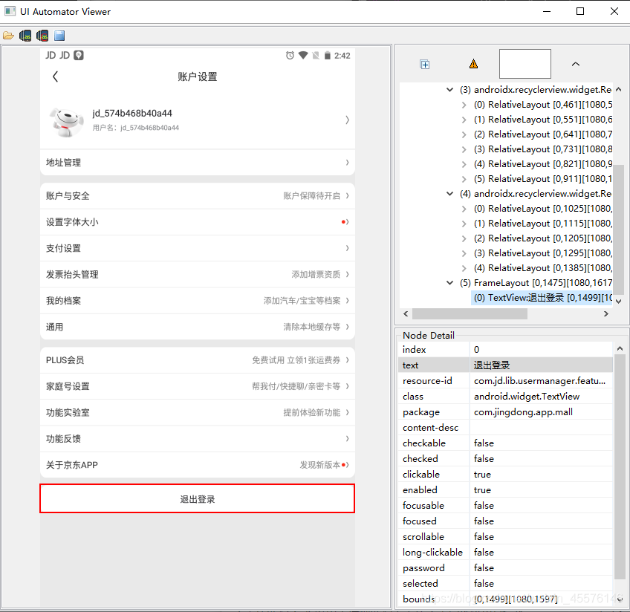Click the enabled property true value
This screenshot has width=630, height=612.
point(541,490)
